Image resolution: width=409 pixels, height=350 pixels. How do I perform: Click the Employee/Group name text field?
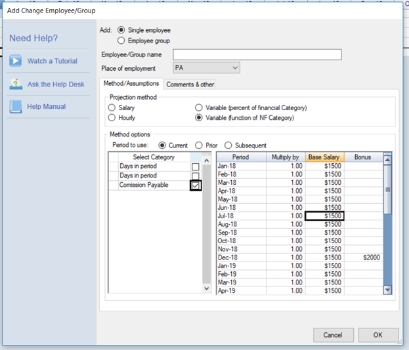257,54
